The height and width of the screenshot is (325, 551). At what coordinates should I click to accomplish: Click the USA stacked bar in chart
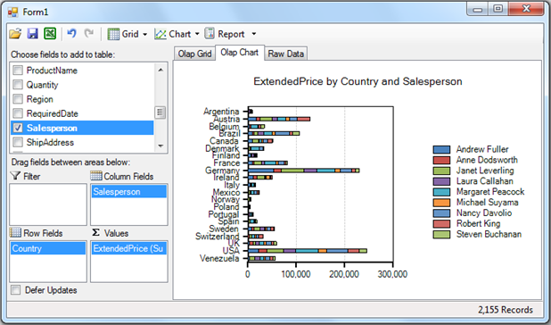[x=308, y=251]
